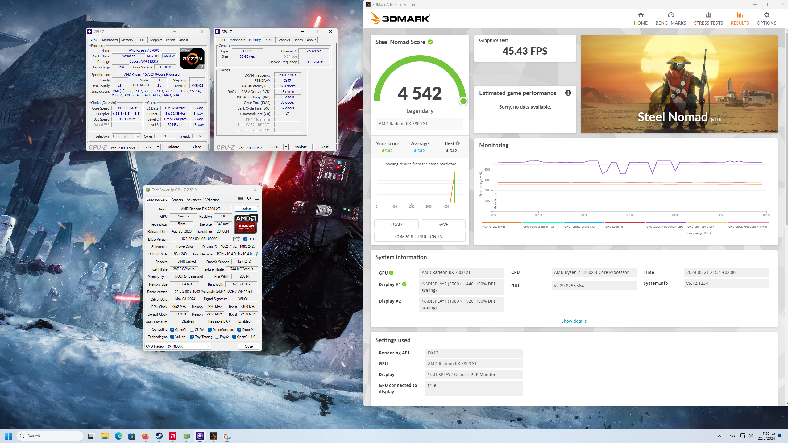This screenshot has height=443, width=788.
Task: Open Task View on the taskbar
Action: tap(91, 436)
